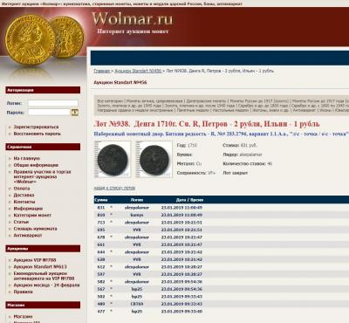Open Общая информация sidebar item
The image size is (349, 323).
[36, 165]
